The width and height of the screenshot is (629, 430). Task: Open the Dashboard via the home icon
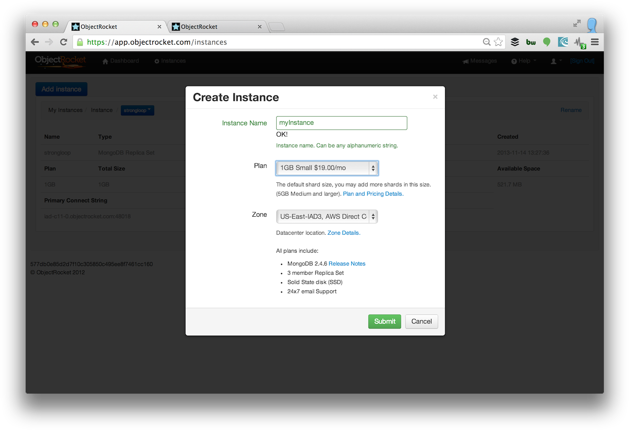pyautogui.click(x=105, y=61)
